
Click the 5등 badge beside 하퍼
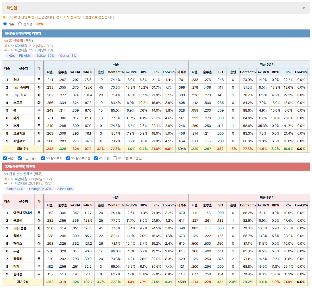click(x=16, y=95)
